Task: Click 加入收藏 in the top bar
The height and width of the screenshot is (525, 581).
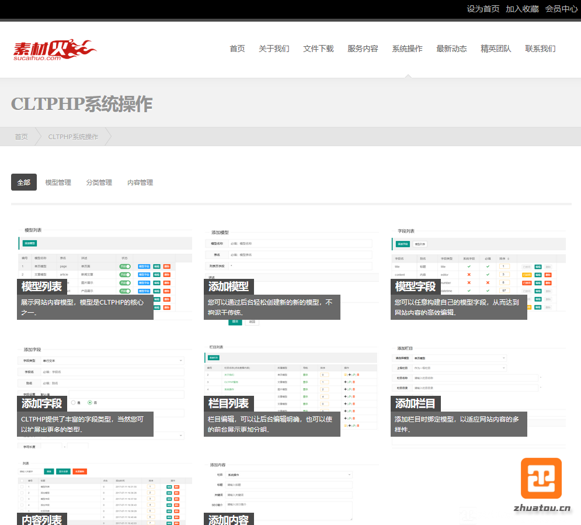Action: (522, 9)
